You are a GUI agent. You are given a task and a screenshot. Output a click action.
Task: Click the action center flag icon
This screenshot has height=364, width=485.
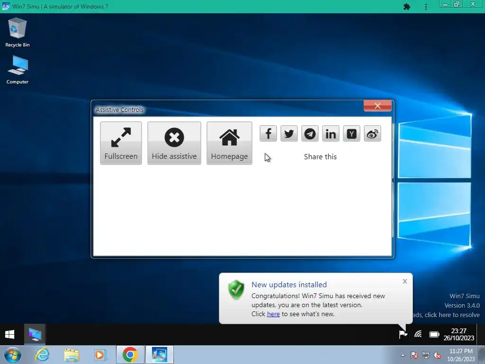(403, 334)
